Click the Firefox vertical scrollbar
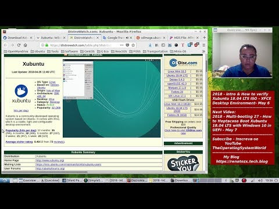The height and width of the screenshot is (209, 279). [206, 66]
